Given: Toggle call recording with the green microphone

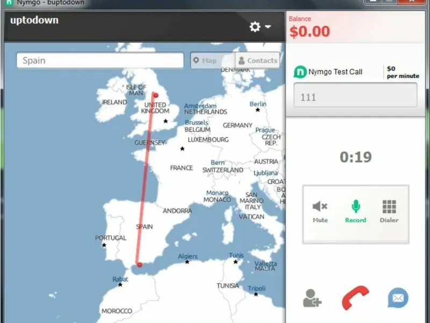Looking at the screenshot, I should click(355, 212).
